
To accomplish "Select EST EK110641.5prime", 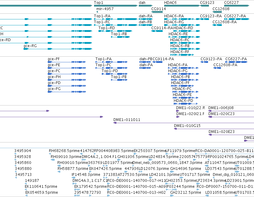I will 26,190.
